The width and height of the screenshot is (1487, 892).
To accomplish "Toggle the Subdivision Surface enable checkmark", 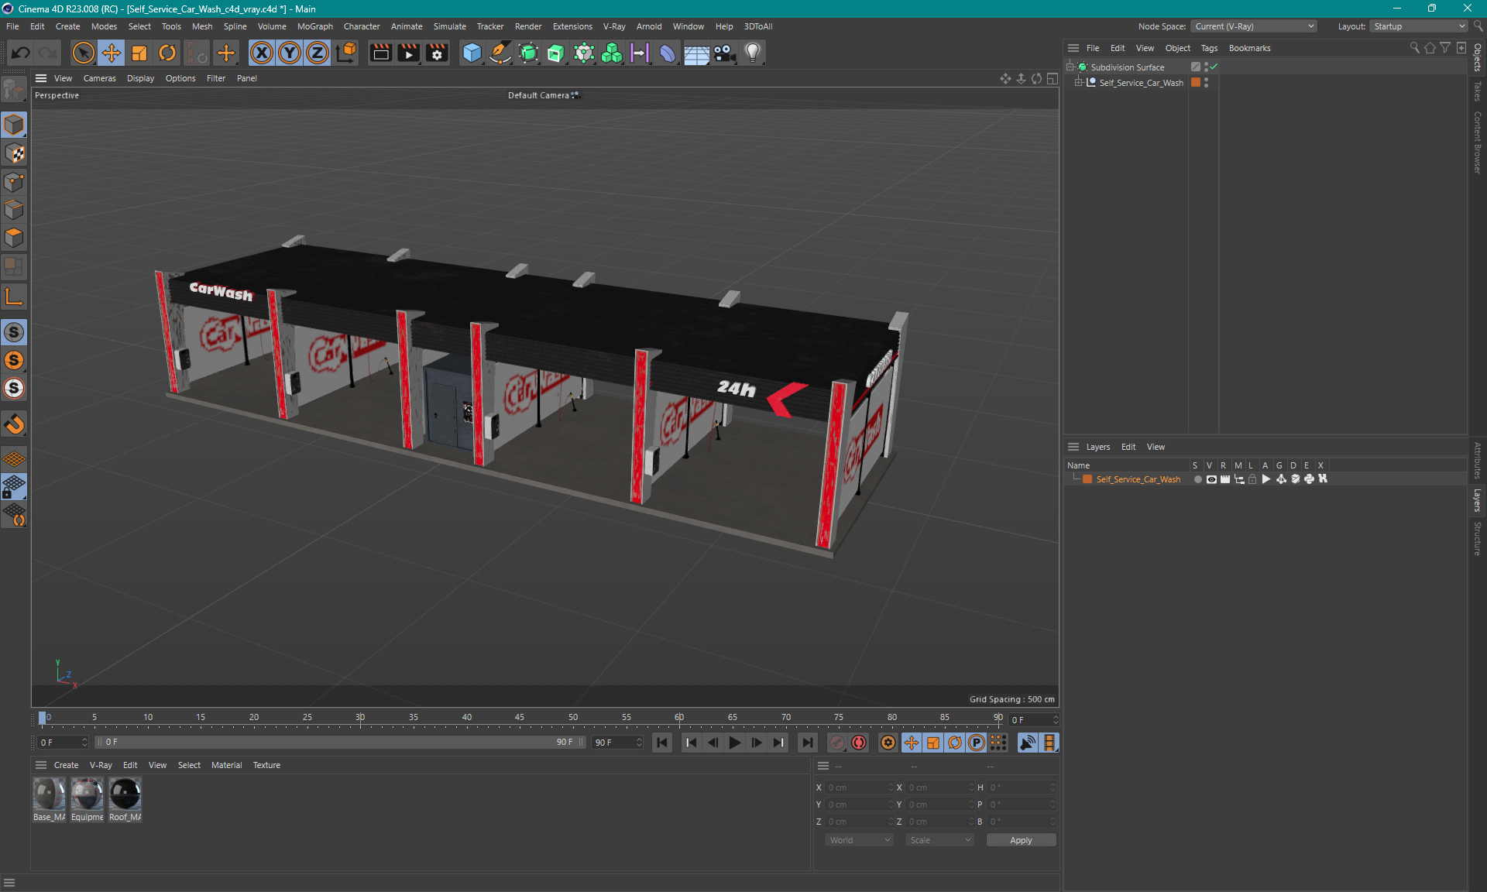I will coord(1214,67).
